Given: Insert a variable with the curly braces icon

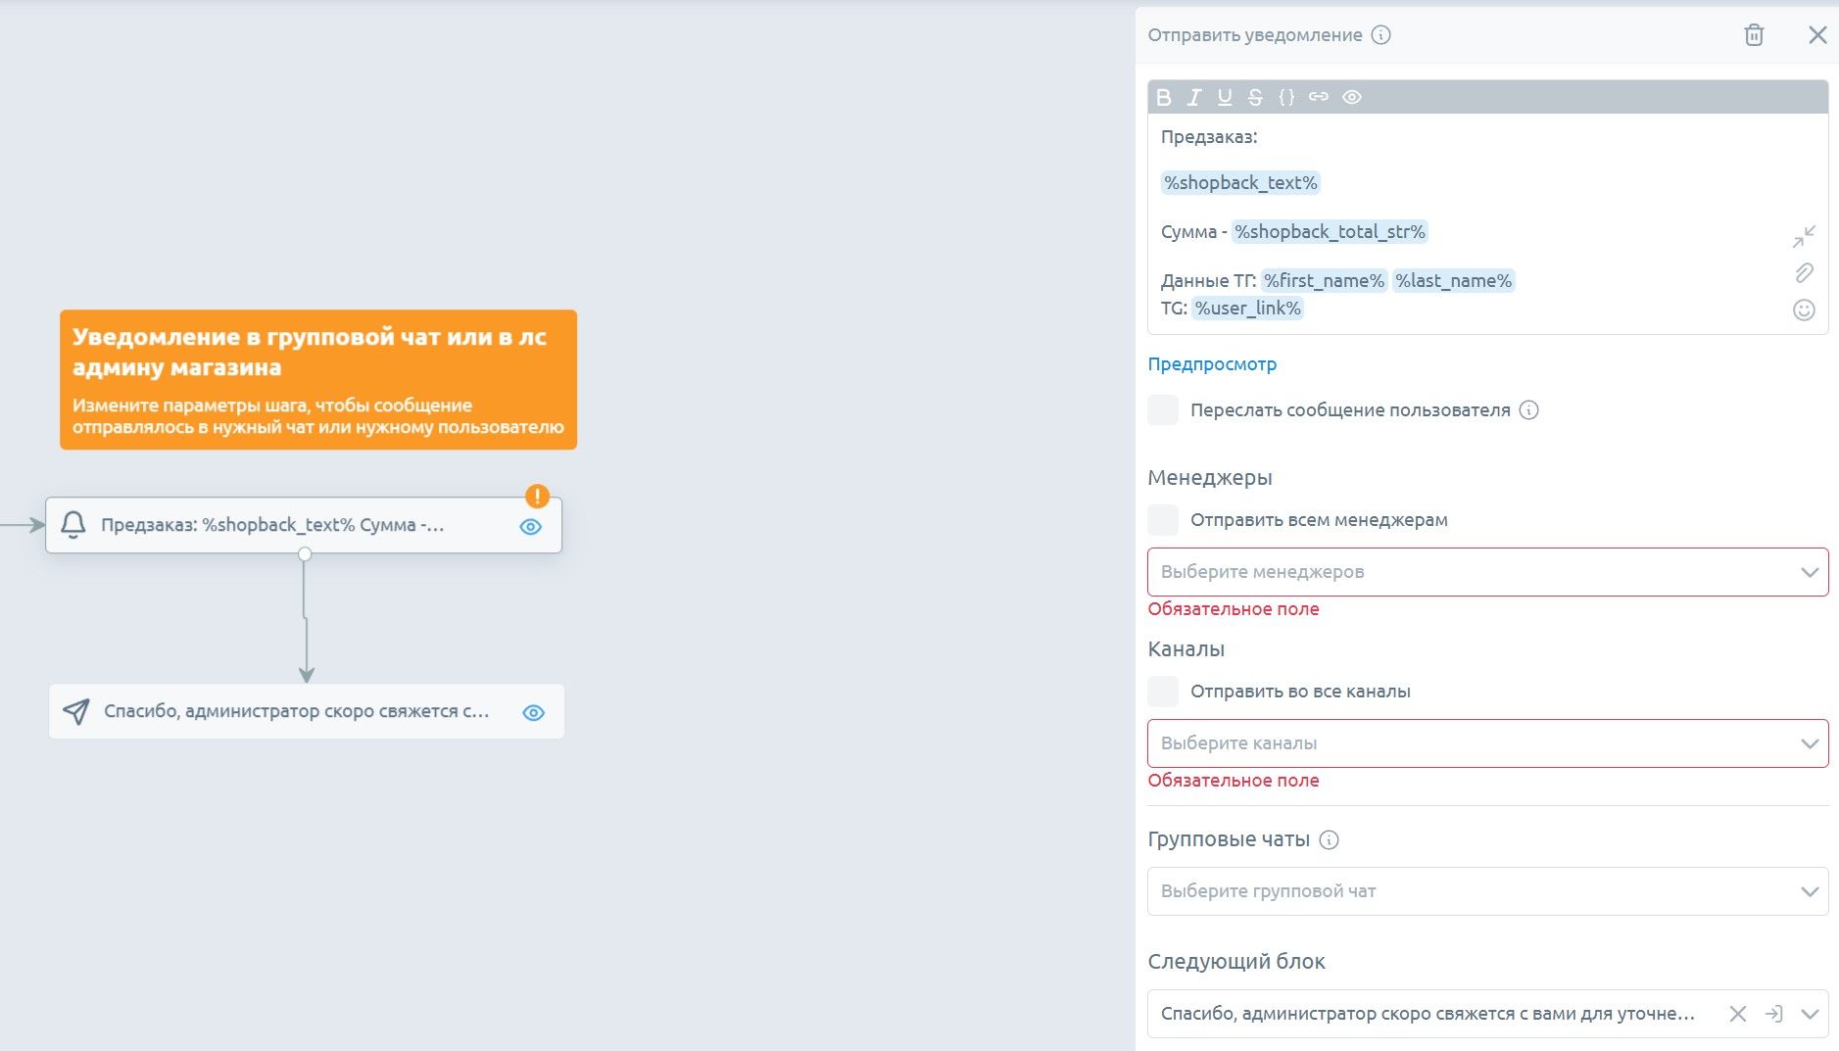Looking at the screenshot, I should 1286,97.
